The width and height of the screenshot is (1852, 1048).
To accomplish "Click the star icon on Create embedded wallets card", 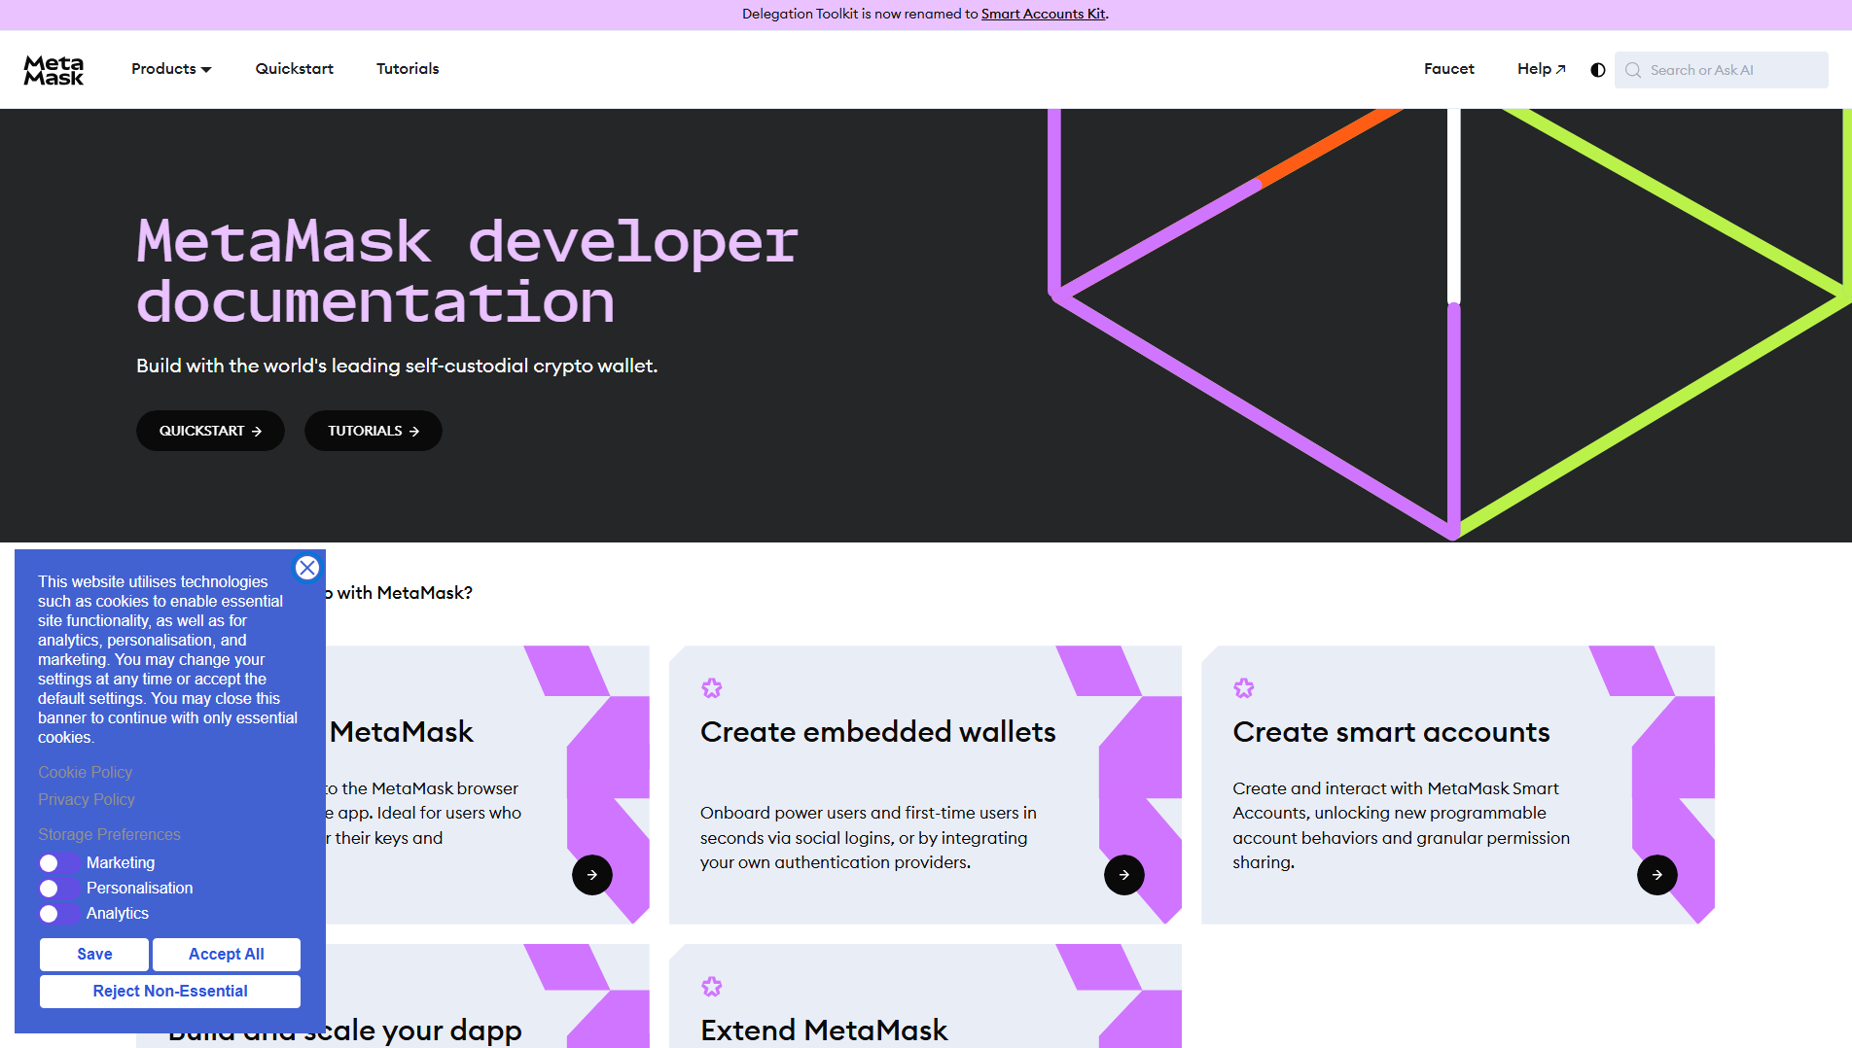I will [712, 688].
